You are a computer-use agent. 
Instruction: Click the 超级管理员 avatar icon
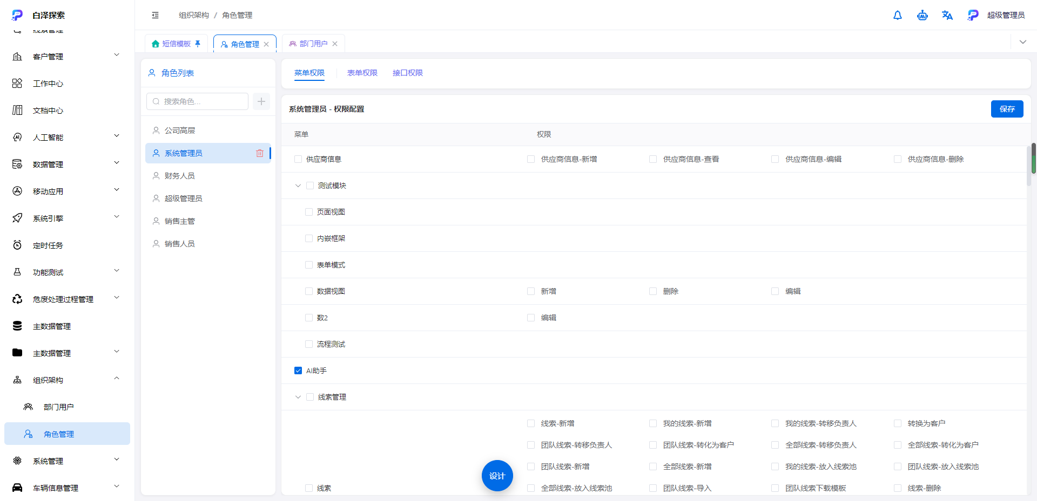[973, 15]
